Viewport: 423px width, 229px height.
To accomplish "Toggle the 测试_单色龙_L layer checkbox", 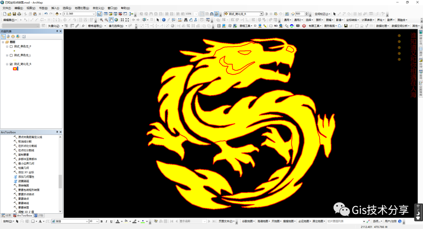I will coord(11,55).
